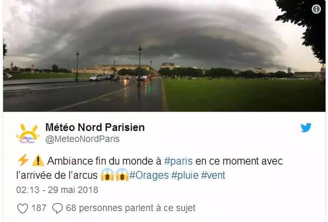This screenshot has width=328, height=222.
Task: Click the speech bubble reply icon
Action: click(57, 208)
